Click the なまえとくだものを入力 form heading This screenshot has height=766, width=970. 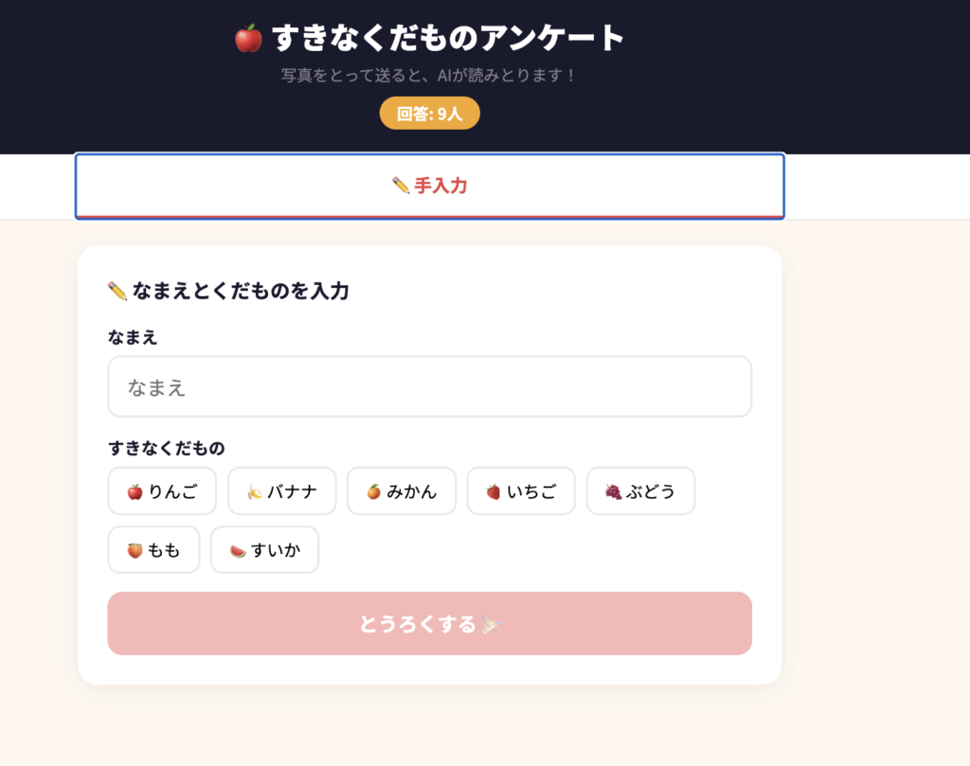pos(241,291)
